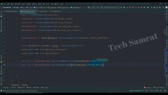Viewport: 168px width, 95px height.
Task: Open the Search Everywhere magnifier icon
Action: [164, 7]
